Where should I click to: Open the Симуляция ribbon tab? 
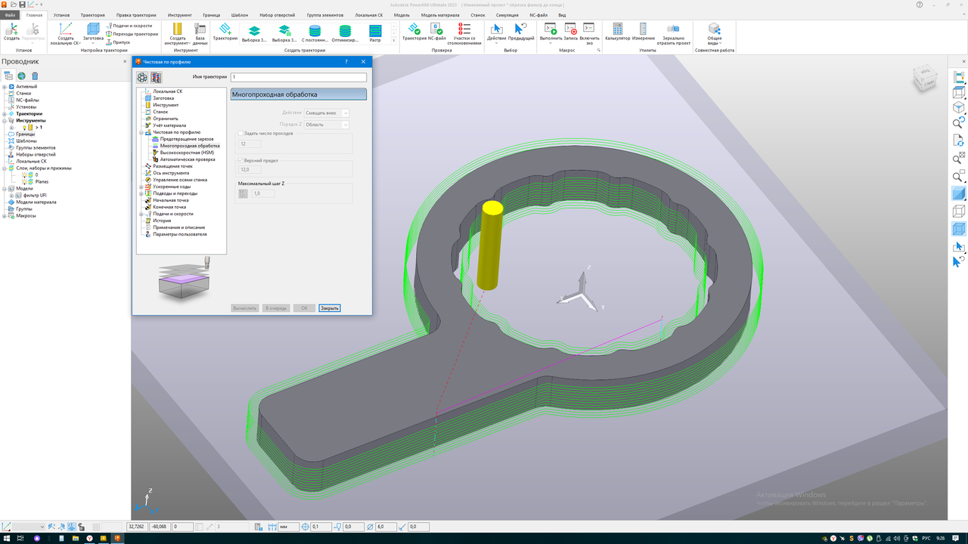tap(507, 15)
